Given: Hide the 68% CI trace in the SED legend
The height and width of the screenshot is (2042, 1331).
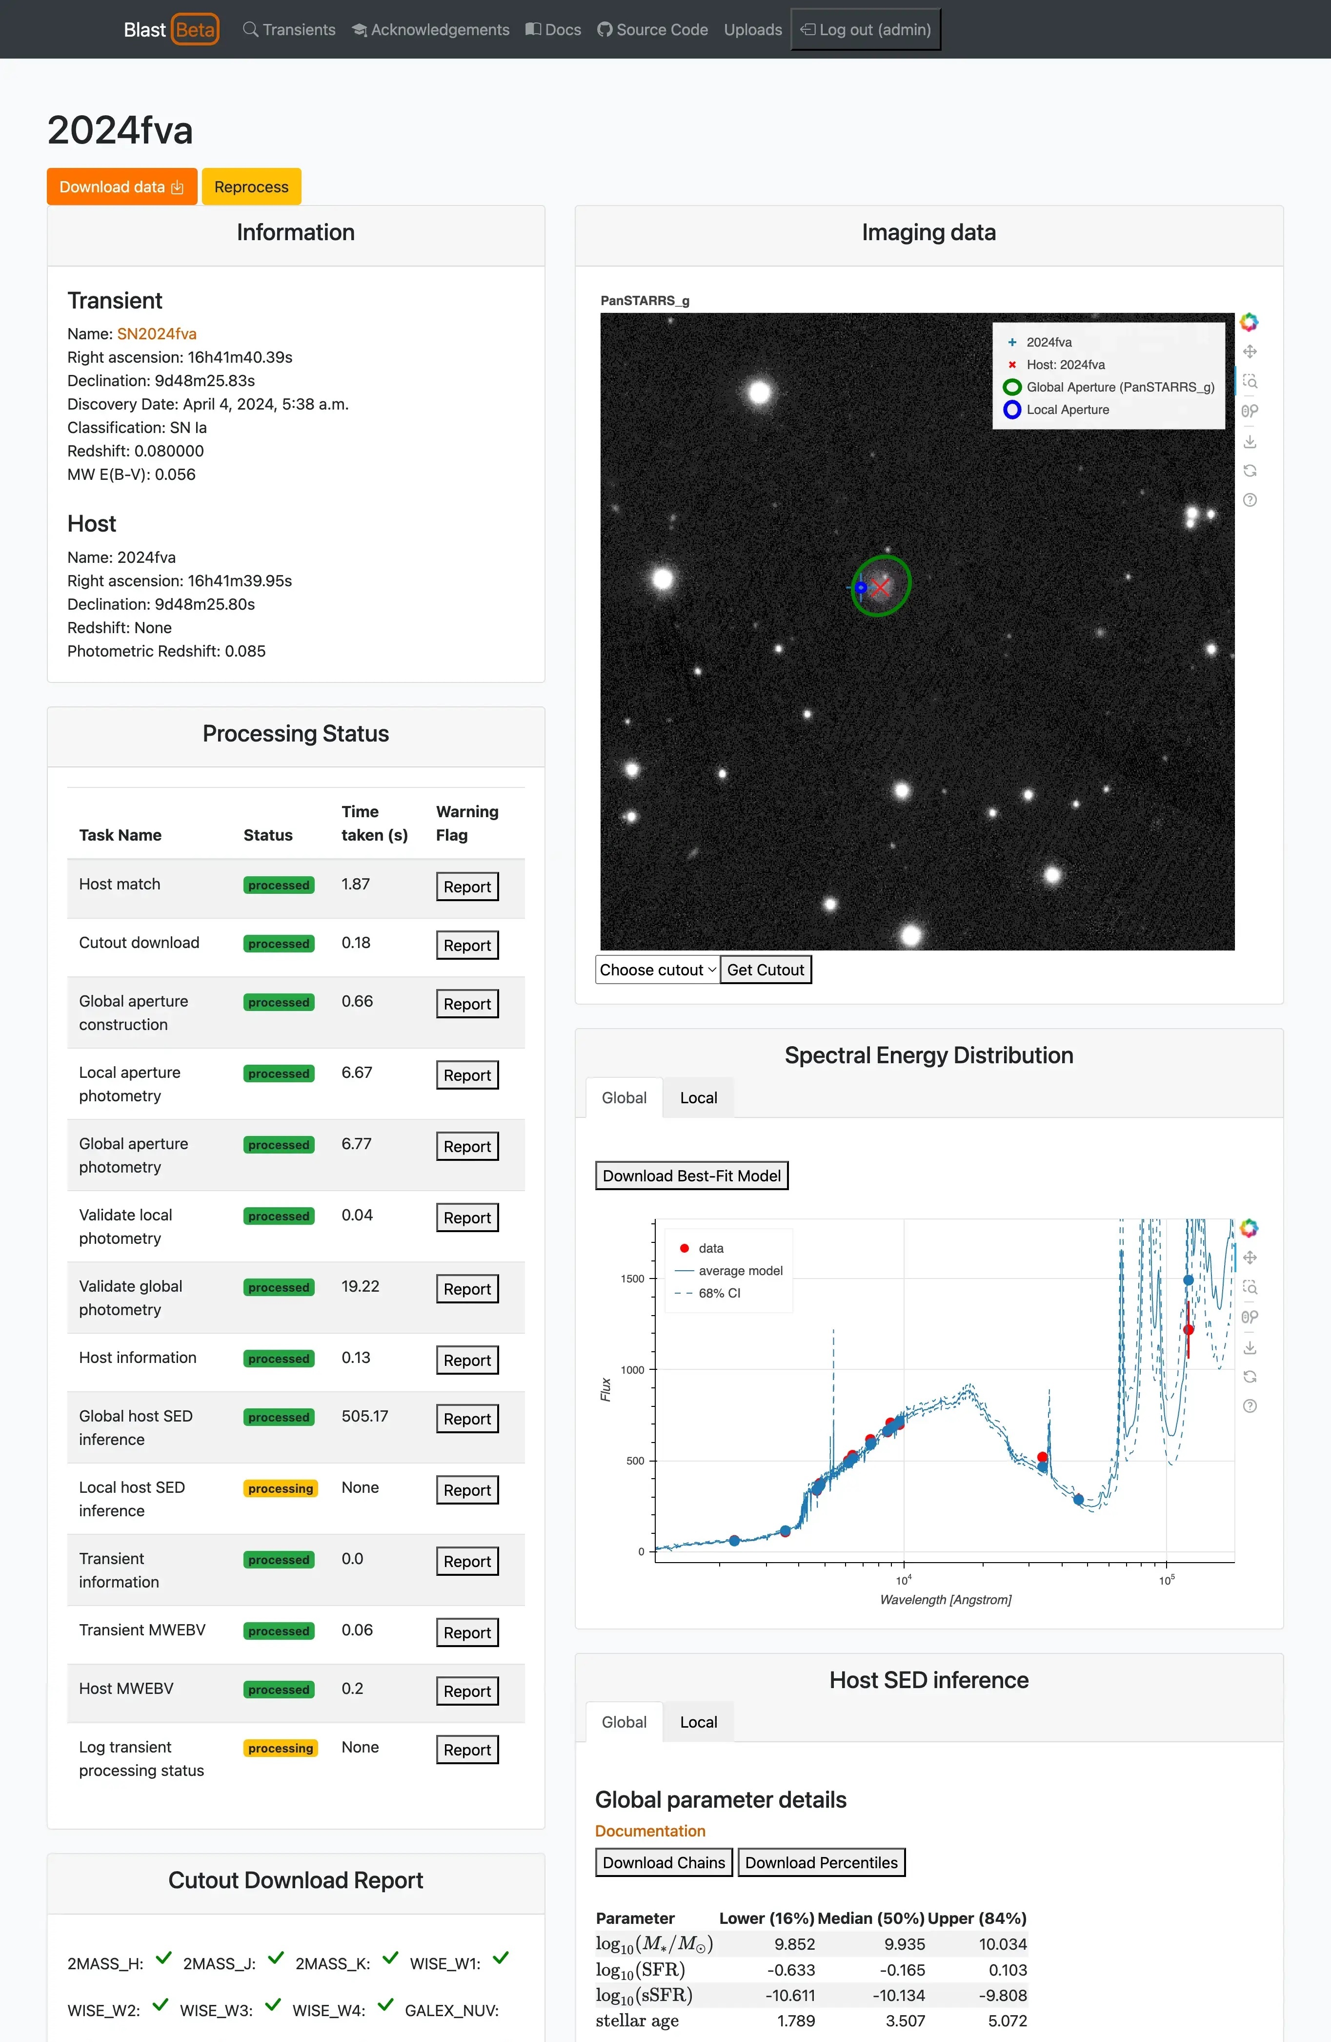Looking at the screenshot, I should 720,1293.
